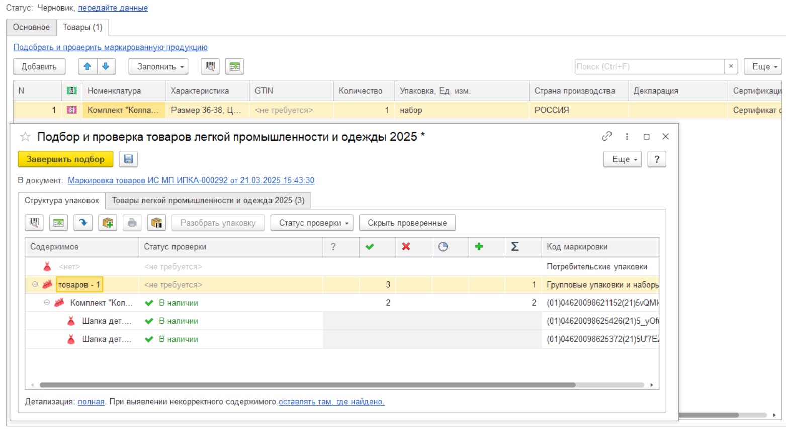Save using the floppy disk icon

tap(128, 159)
